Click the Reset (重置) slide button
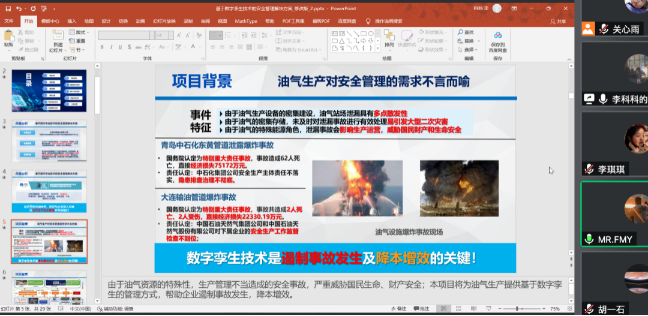Screen dimensions: 648x316 [78, 41]
